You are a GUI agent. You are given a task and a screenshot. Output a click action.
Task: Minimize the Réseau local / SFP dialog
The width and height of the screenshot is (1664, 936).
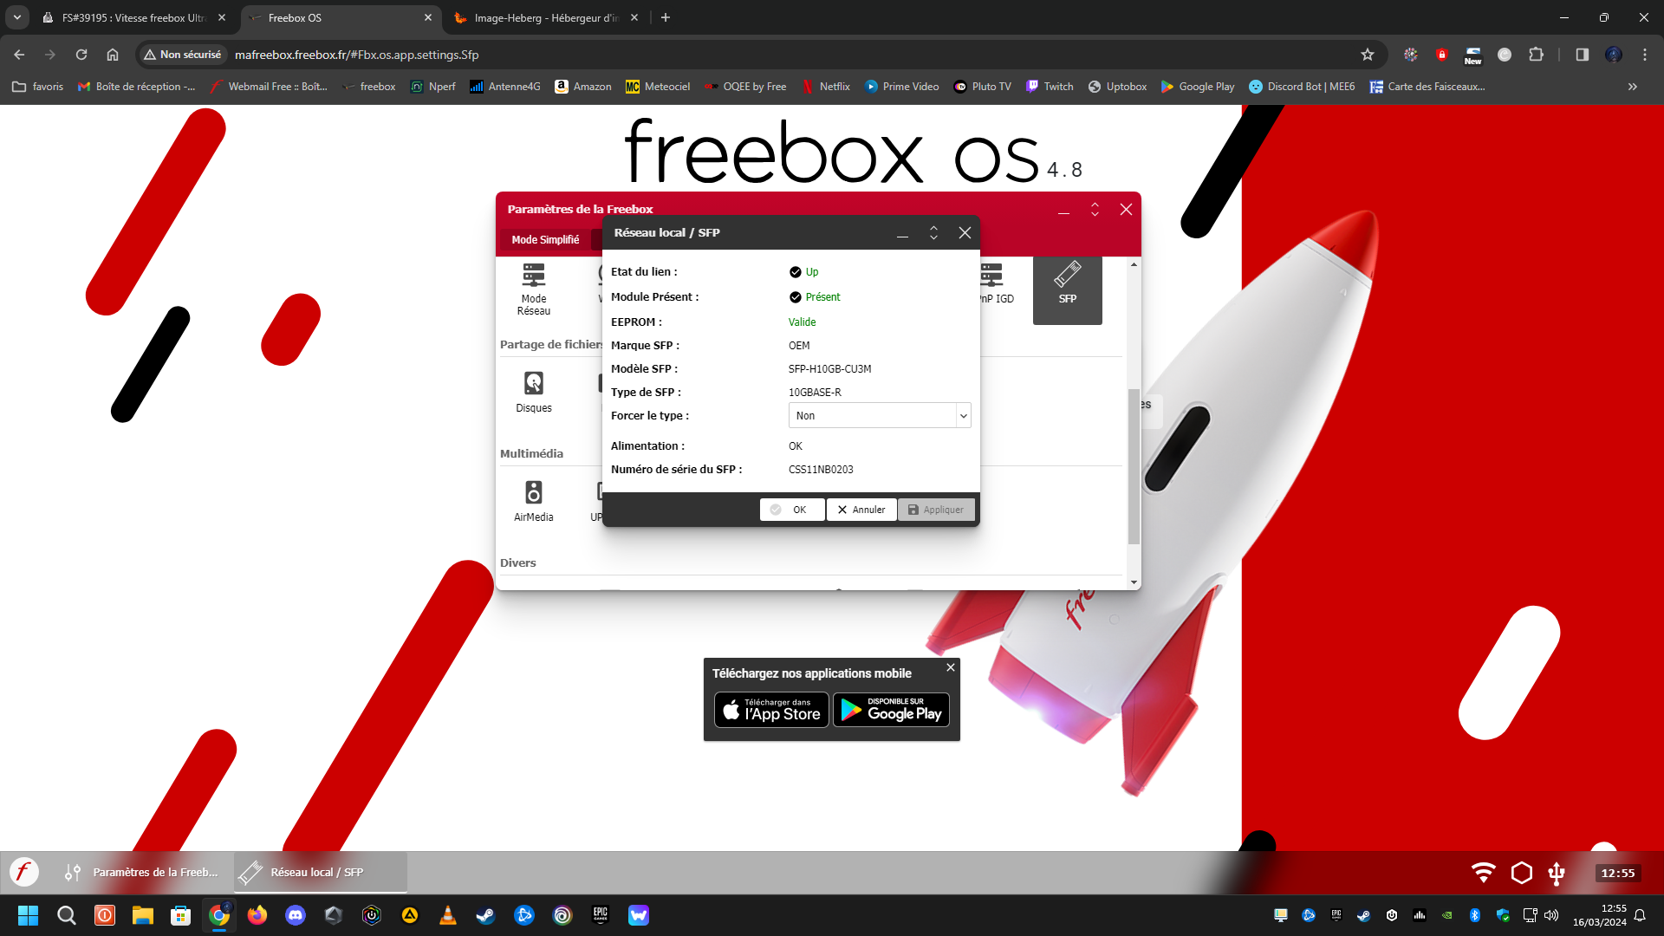[902, 233]
